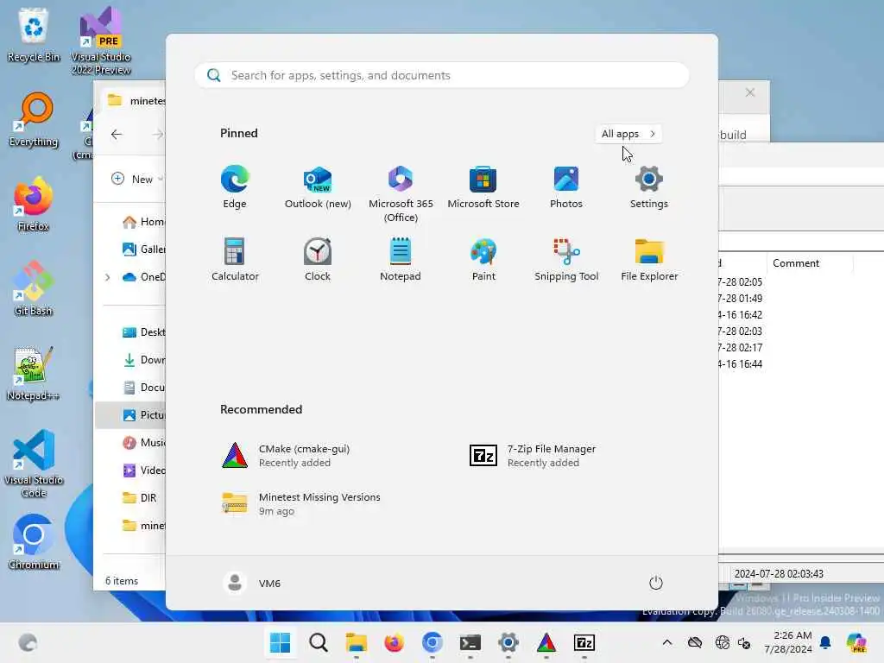Open Microsoft Store pinned app

[483, 187]
